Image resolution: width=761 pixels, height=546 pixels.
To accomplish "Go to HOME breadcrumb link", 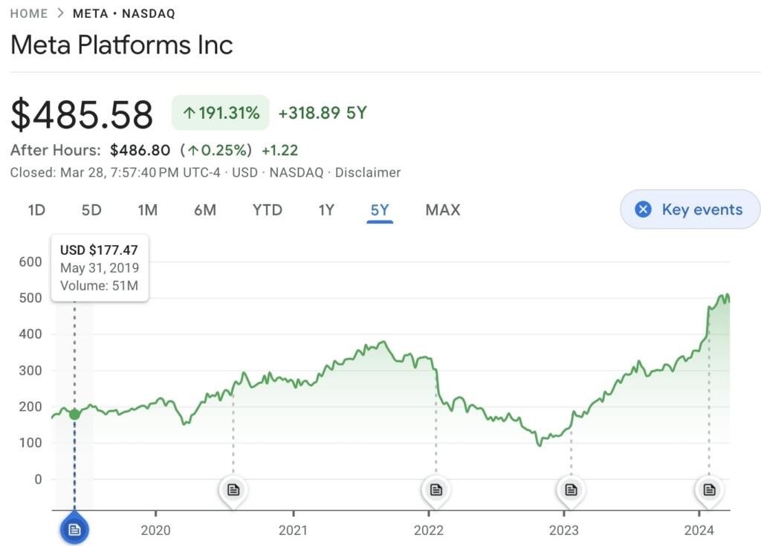I will click(29, 13).
